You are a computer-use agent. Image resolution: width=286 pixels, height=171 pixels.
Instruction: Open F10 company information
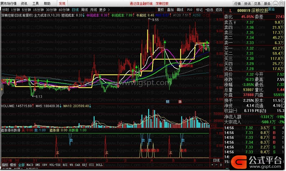coord(190,10)
